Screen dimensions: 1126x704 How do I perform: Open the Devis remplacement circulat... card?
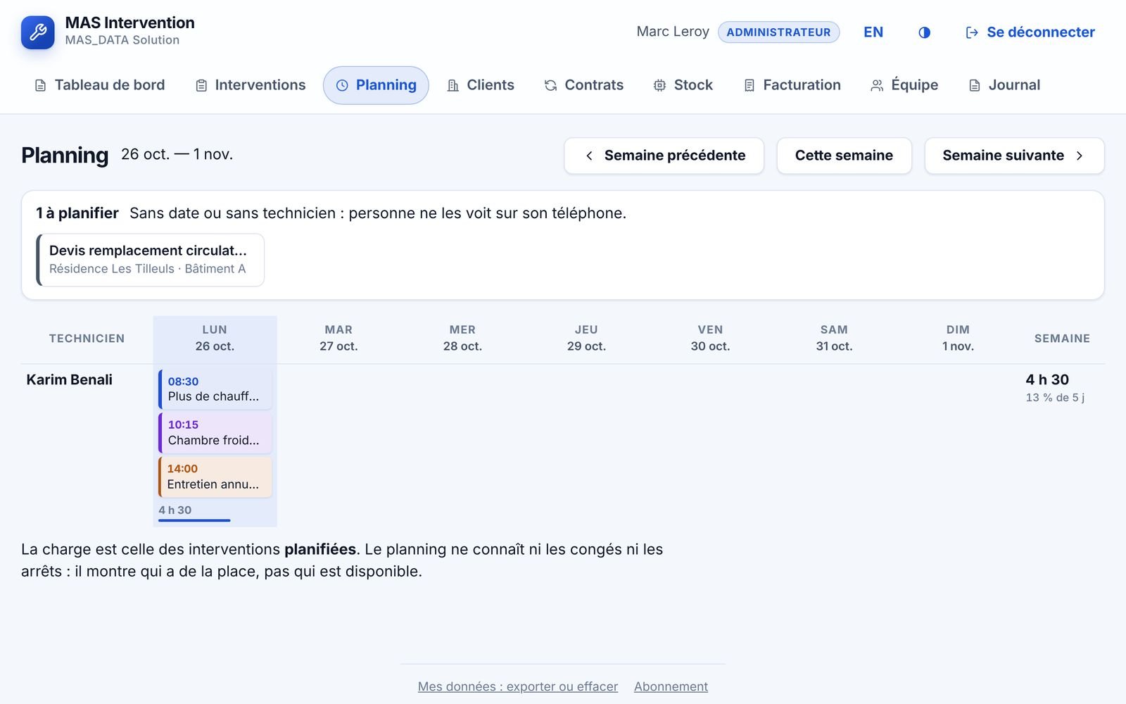pyautogui.click(x=150, y=260)
